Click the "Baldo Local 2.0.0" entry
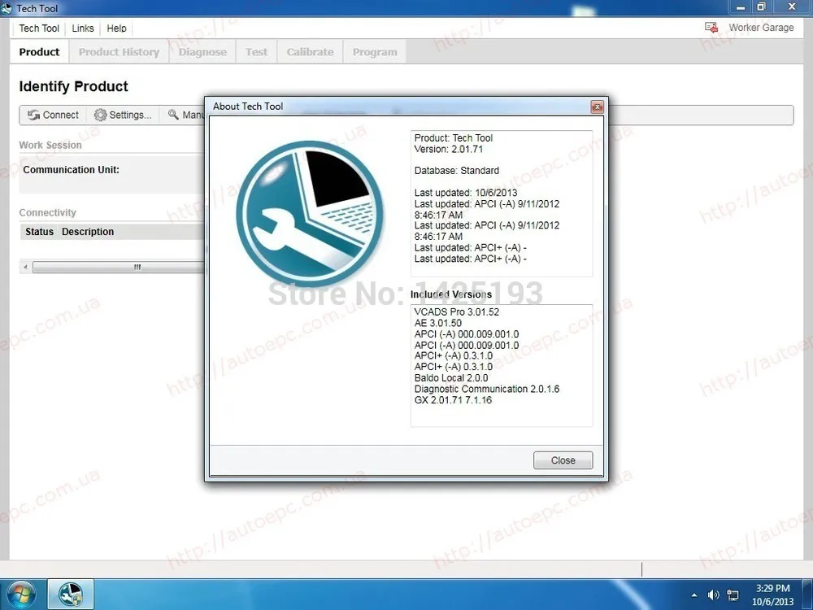Image resolution: width=813 pixels, height=610 pixels. click(x=451, y=377)
